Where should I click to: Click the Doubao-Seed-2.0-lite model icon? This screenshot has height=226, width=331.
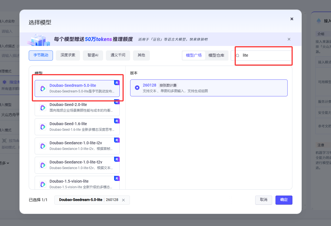pos(43,108)
